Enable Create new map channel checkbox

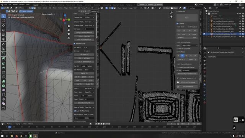click(177, 67)
